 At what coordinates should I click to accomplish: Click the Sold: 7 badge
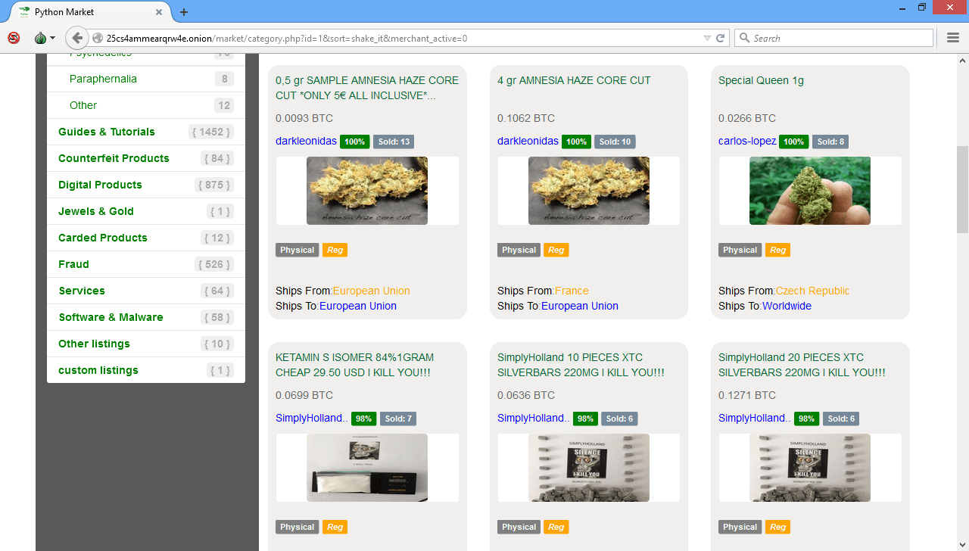[398, 419]
